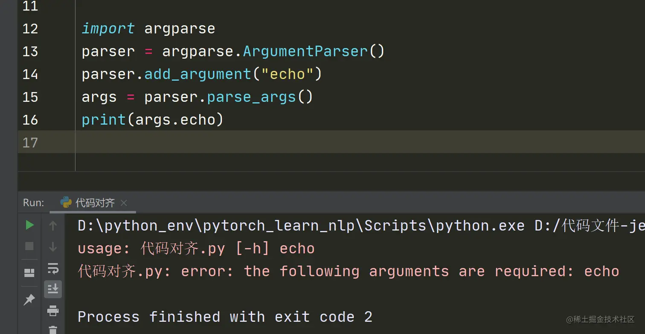This screenshot has height=334, width=645.
Task: Click the Clear All trash icon
Action: pos(53,330)
